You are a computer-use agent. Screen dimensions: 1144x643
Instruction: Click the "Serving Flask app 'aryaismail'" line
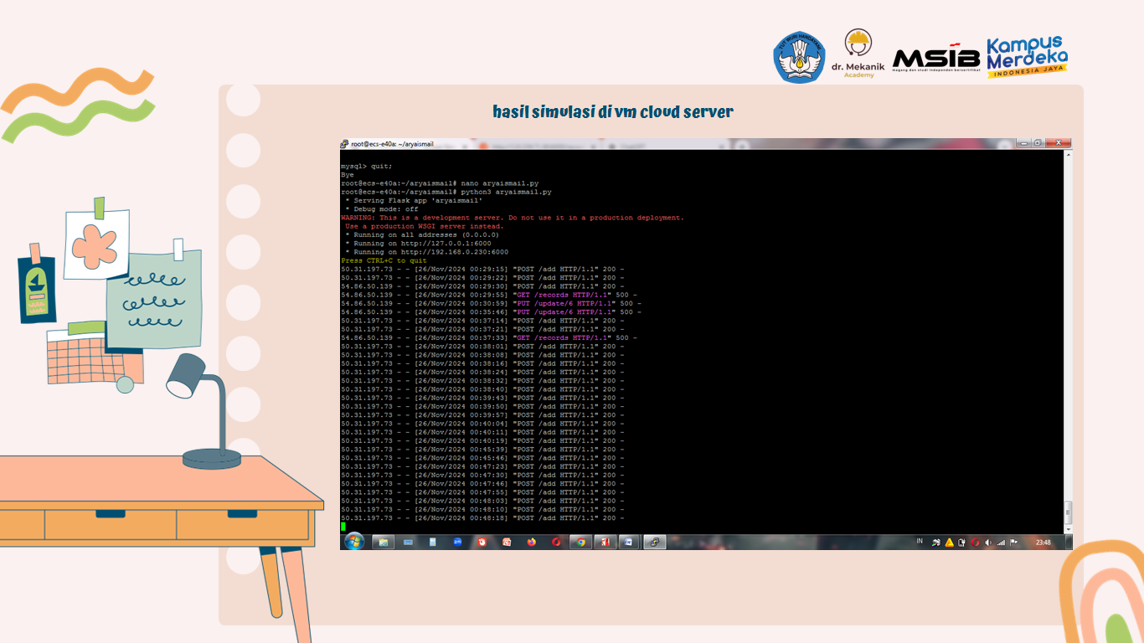(x=414, y=200)
